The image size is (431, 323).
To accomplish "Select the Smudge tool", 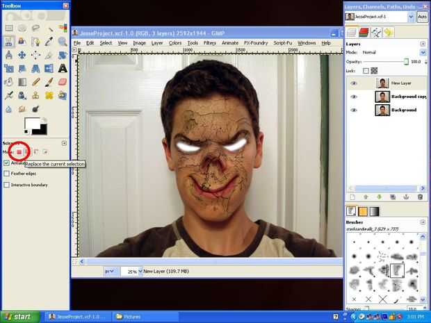I will [22, 109].
